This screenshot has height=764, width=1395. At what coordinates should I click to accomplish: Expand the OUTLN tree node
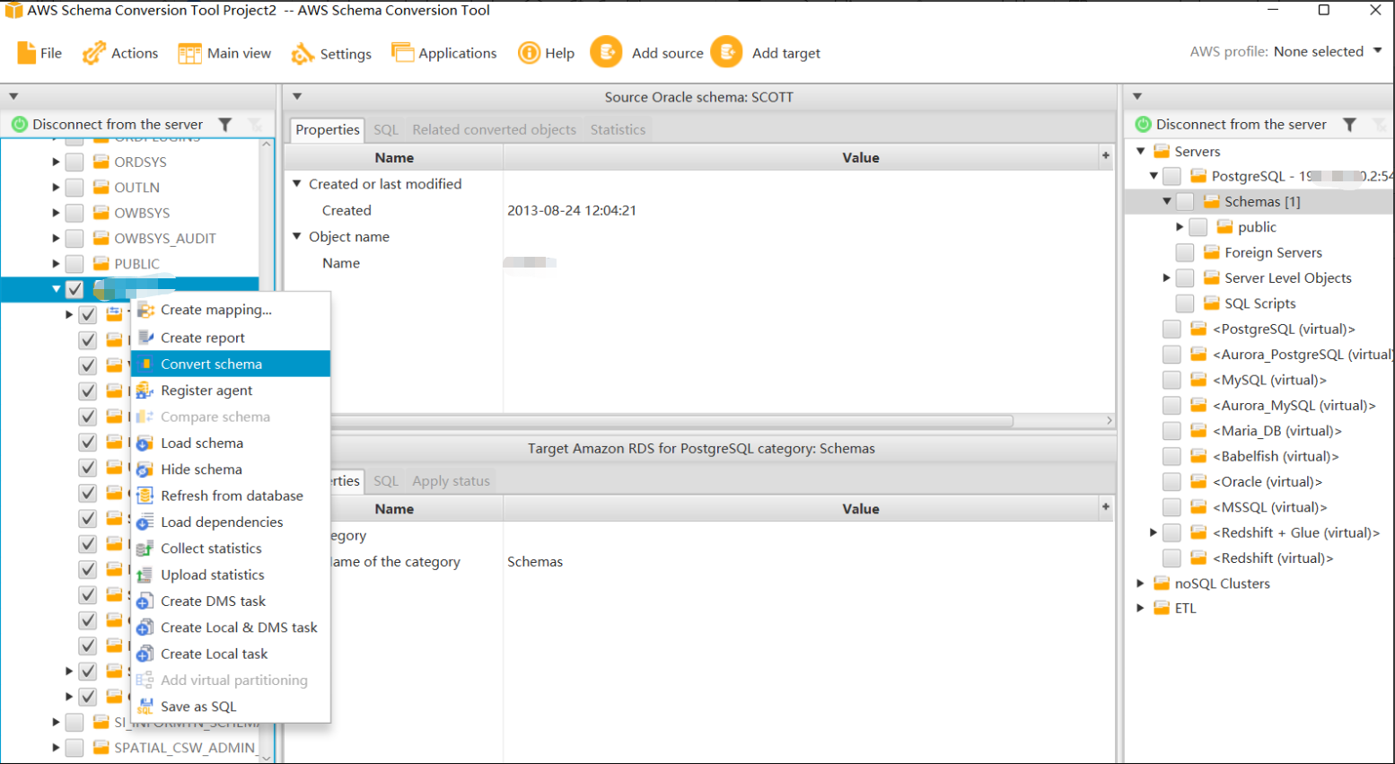[56, 188]
